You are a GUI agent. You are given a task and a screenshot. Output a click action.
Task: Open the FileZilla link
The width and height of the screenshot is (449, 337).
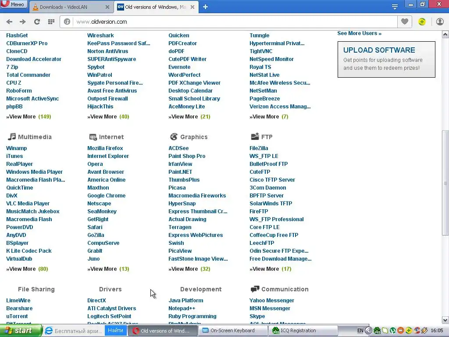point(259,148)
